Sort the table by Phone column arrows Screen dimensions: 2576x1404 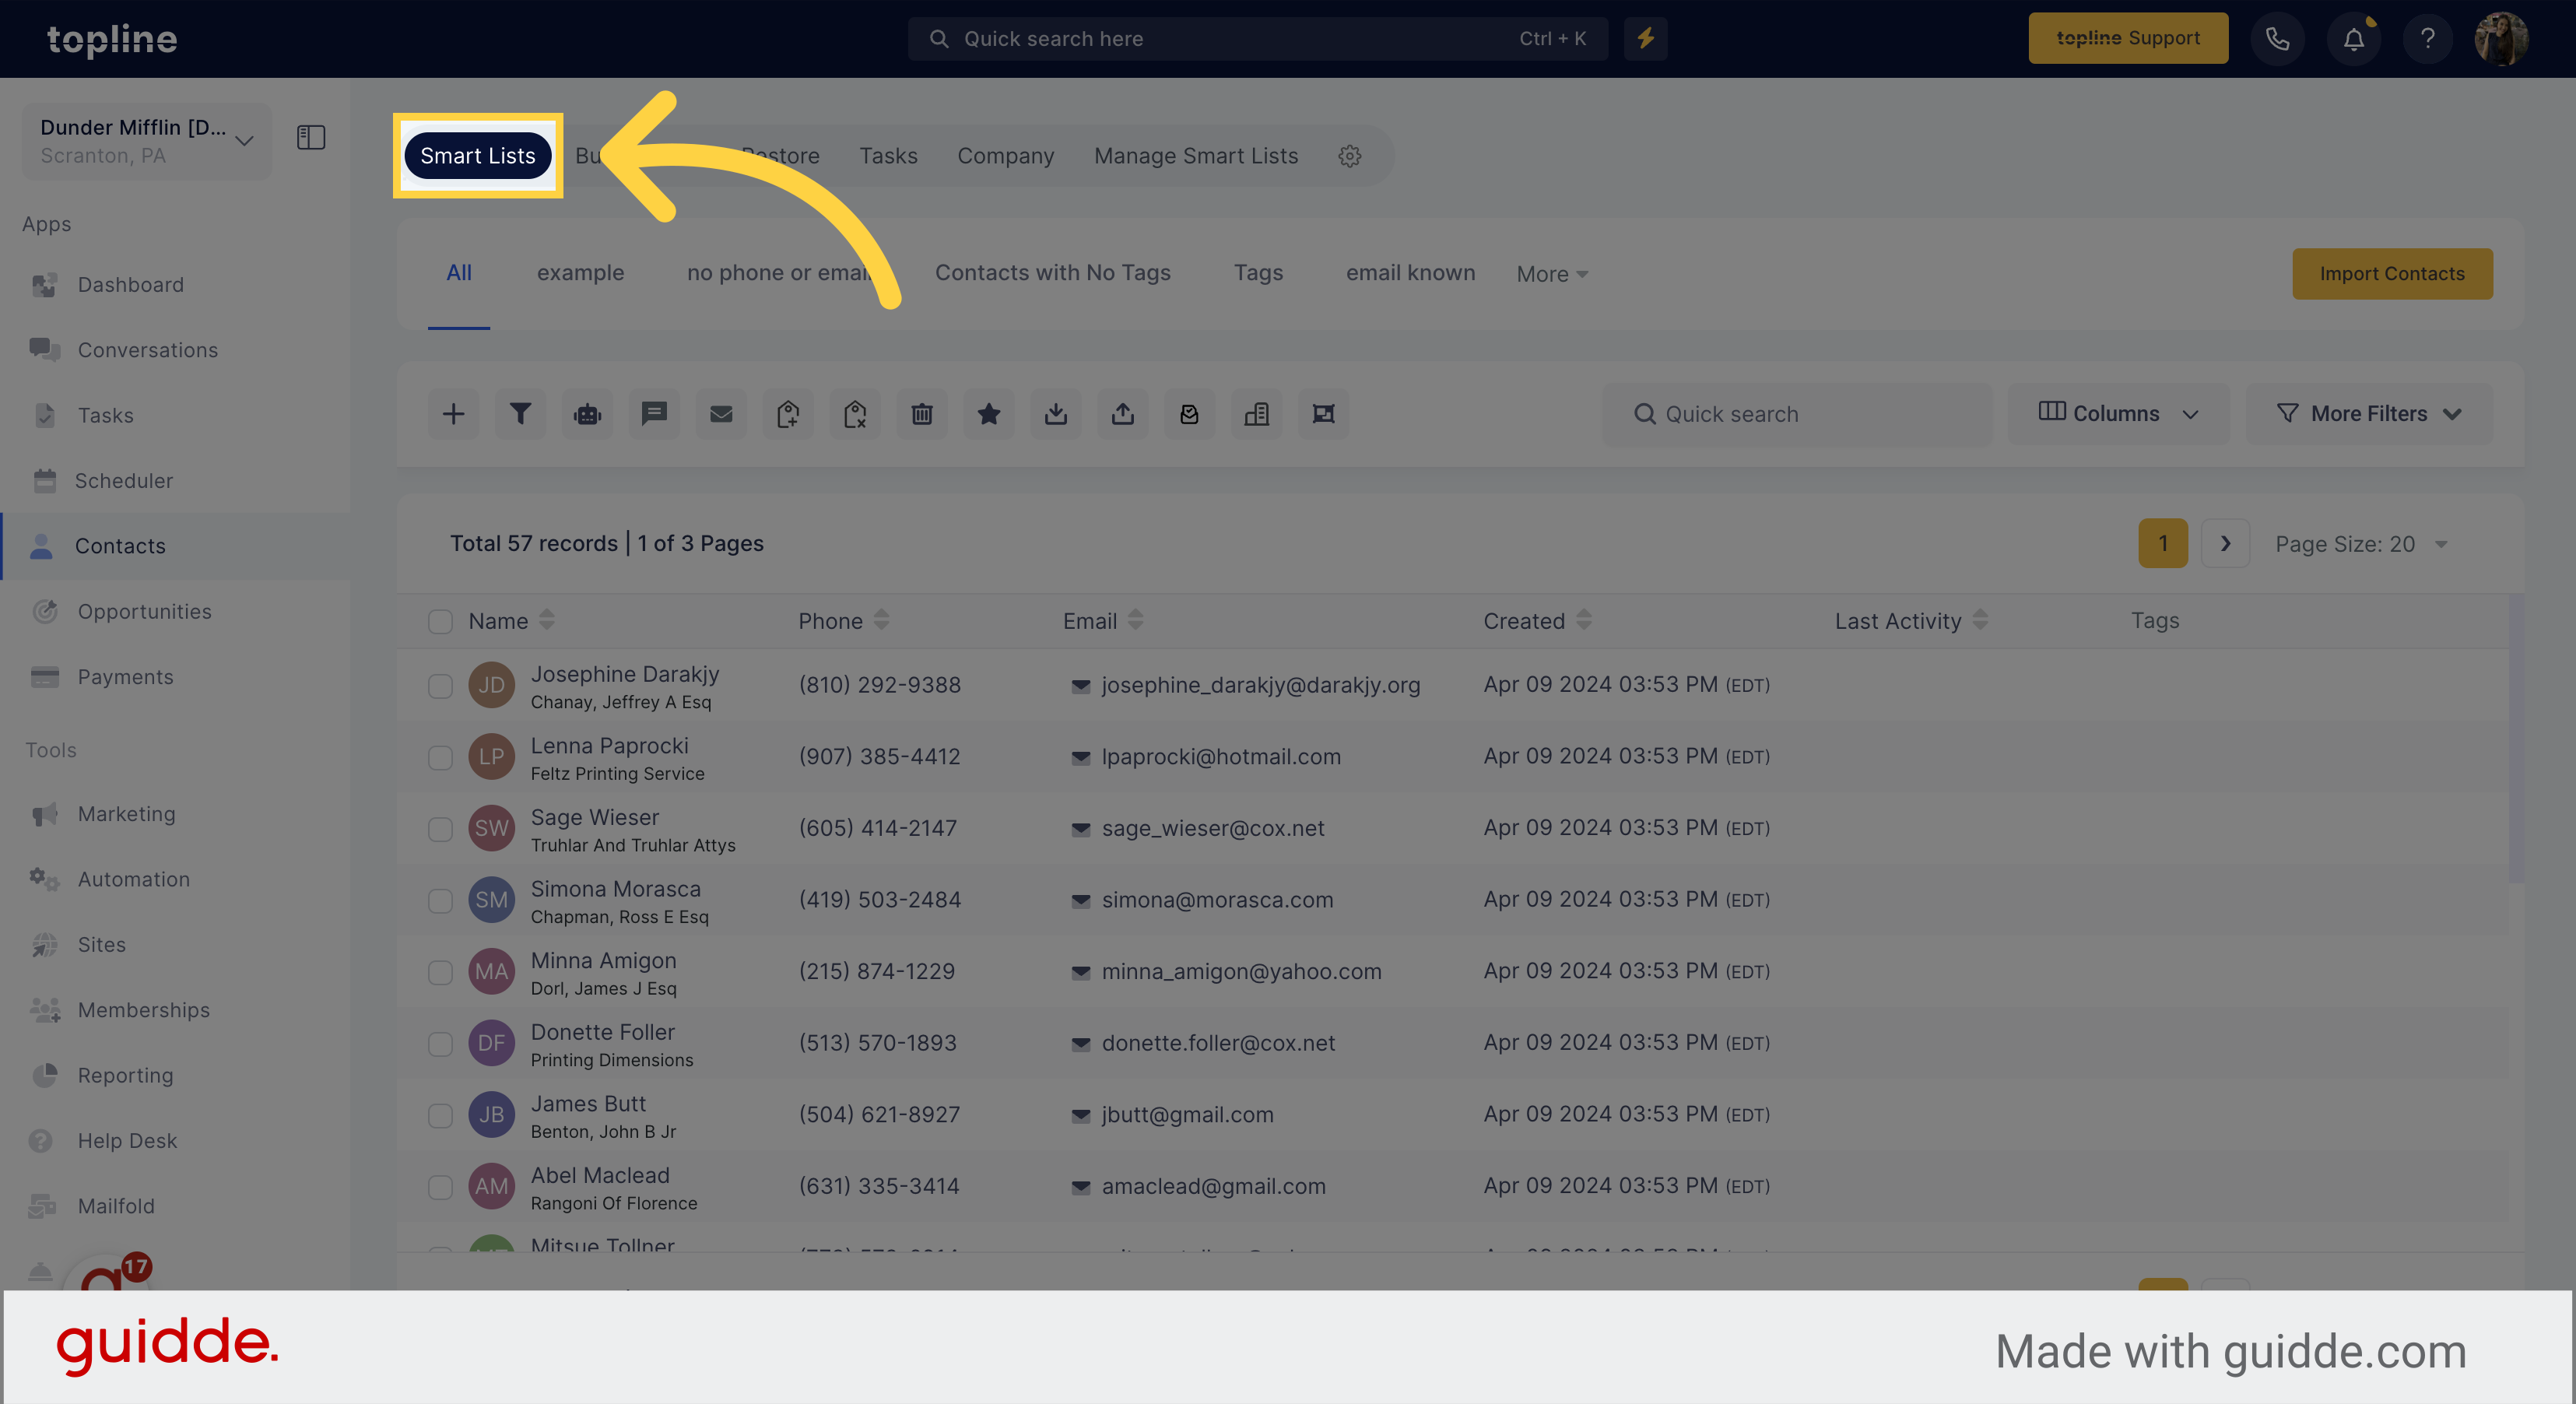point(881,621)
